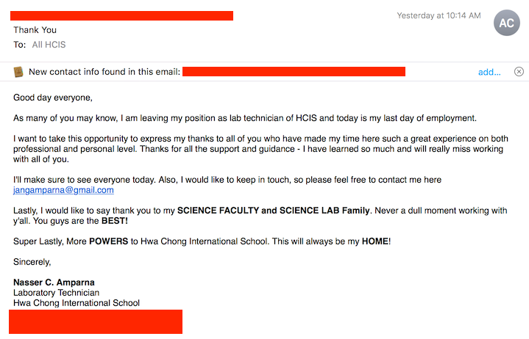The width and height of the screenshot is (529, 339).
Task: Click the redacted contact info in banner
Action: tap(294, 72)
